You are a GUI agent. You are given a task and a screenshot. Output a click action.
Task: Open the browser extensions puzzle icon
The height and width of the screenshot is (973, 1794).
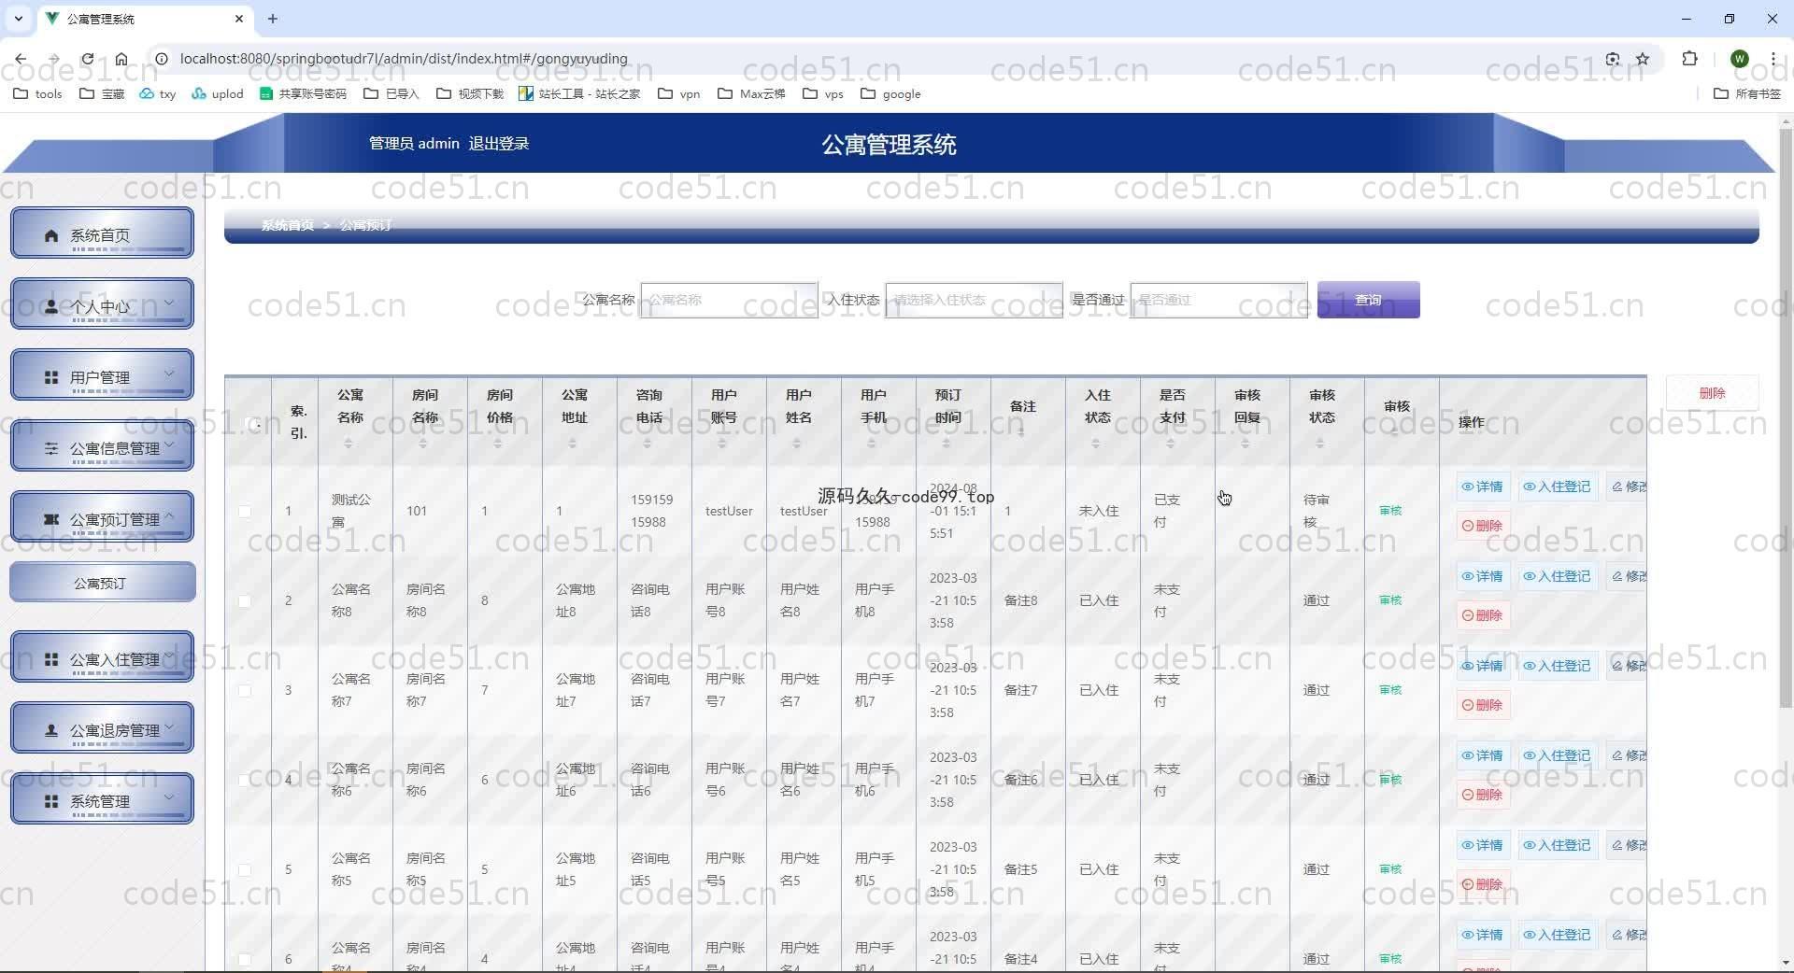pos(1689,59)
